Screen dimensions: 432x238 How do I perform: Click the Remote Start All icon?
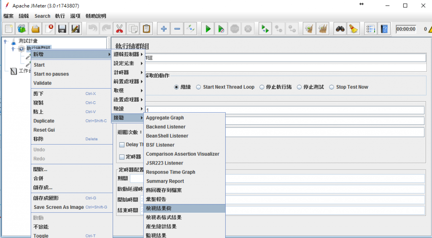click(x=265, y=29)
